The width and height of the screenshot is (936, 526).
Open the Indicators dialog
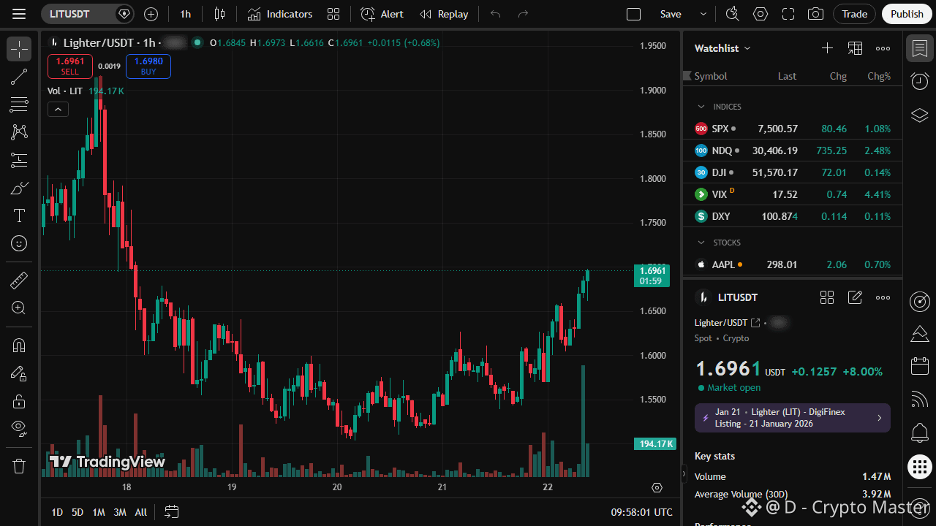pyautogui.click(x=280, y=14)
